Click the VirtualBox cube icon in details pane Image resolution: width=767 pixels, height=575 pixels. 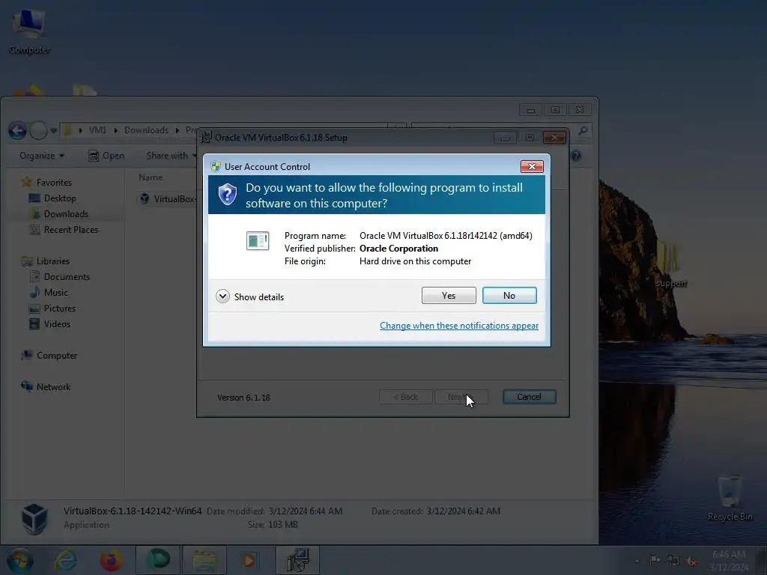point(34,519)
